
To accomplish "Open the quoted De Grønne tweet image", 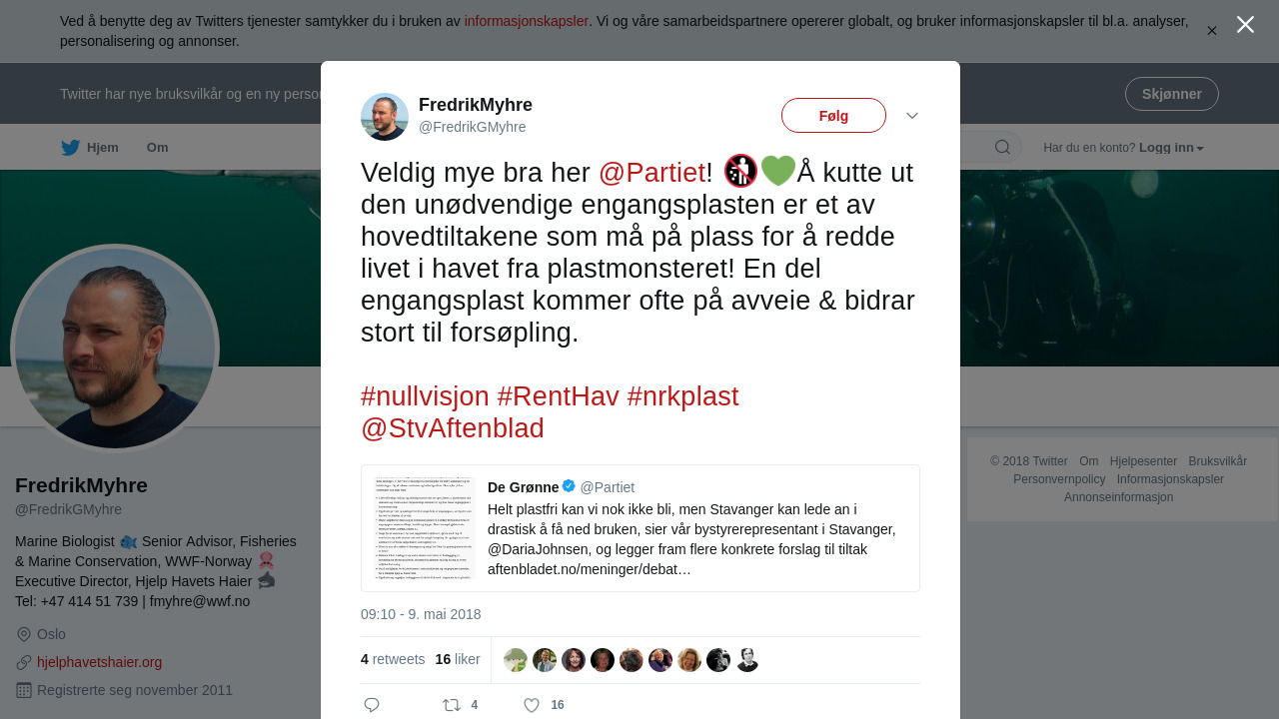I will click(x=424, y=528).
